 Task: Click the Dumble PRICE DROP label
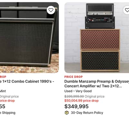click(x=74, y=77)
